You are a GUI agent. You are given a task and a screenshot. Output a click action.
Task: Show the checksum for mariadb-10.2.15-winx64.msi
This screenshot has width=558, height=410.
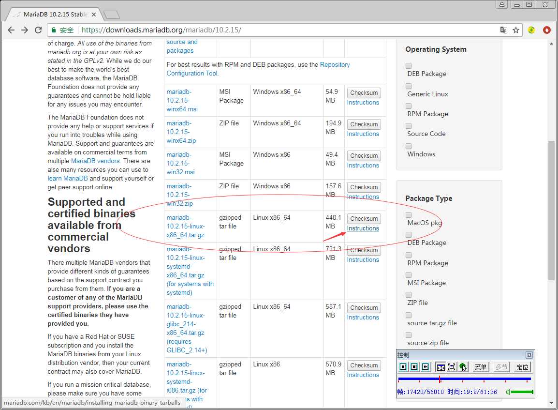coord(364,92)
